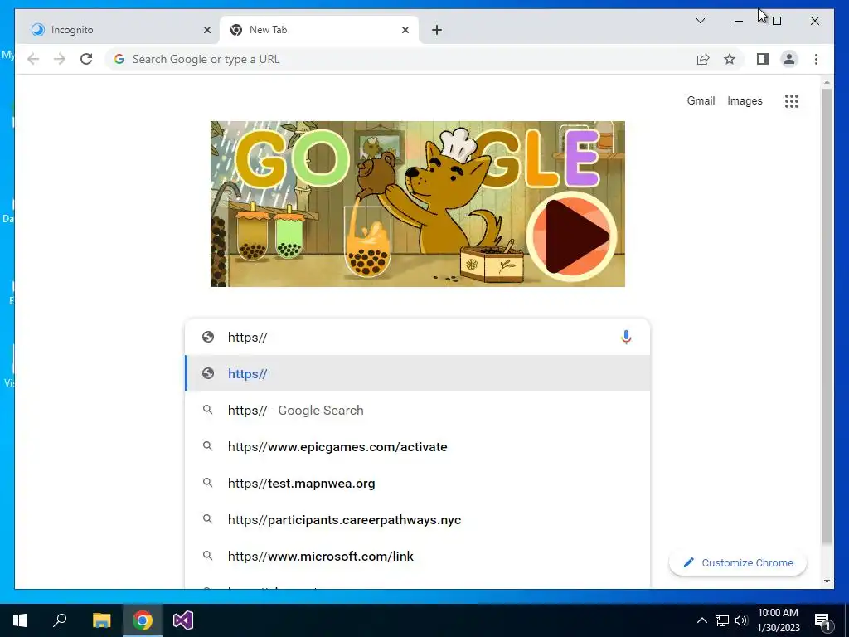Image resolution: width=849 pixels, height=637 pixels.
Task: Open the profile avatar menu
Action: click(x=789, y=59)
